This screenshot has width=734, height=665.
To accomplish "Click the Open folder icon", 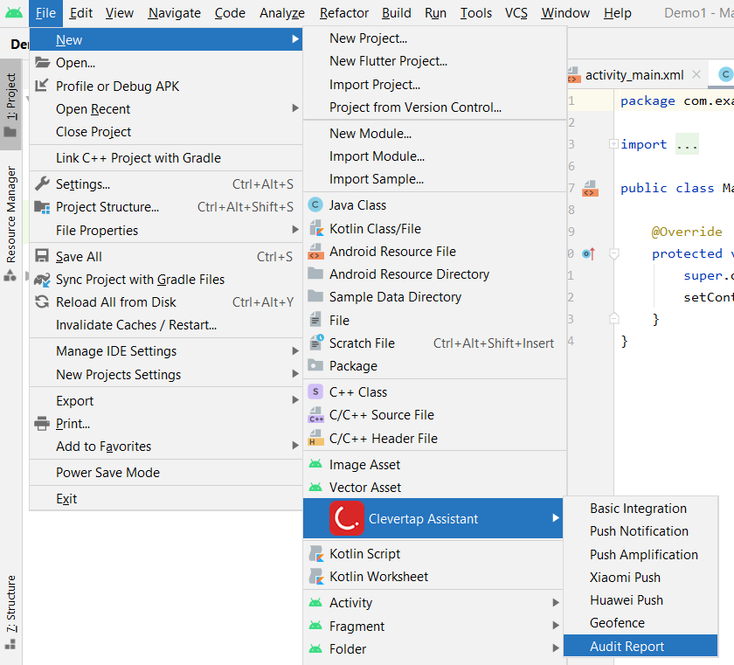I will point(42,62).
